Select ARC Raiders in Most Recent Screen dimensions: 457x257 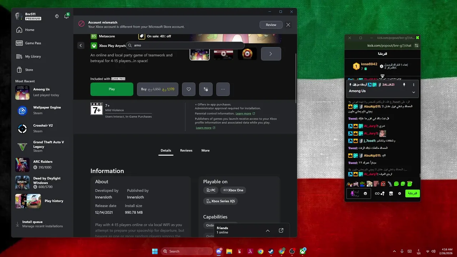click(42, 165)
